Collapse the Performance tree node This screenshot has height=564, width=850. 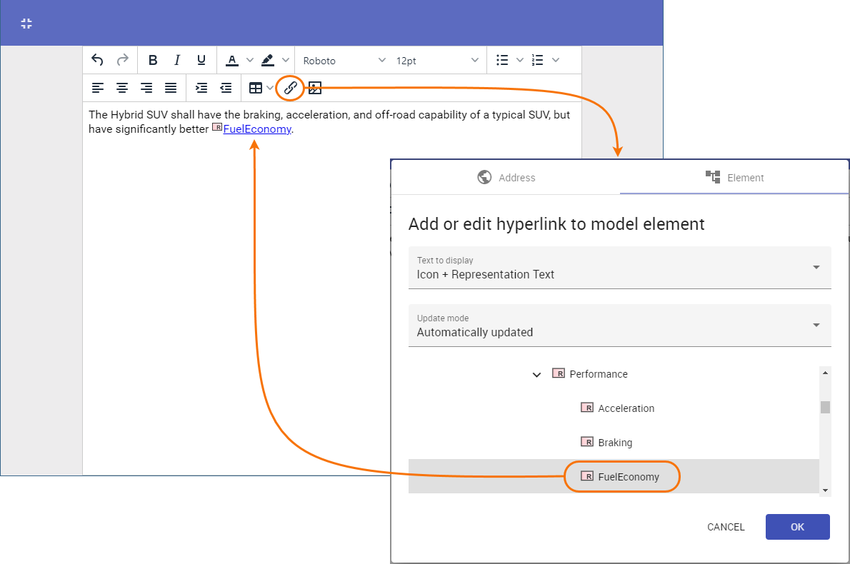pyautogui.click(x=537, y=374)
